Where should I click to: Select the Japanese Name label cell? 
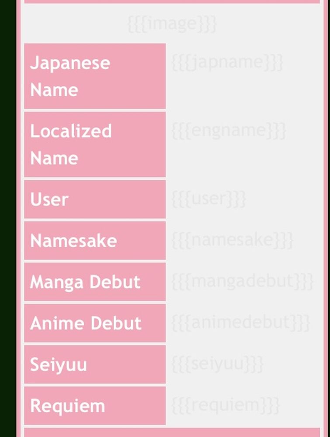pos(95,76)
